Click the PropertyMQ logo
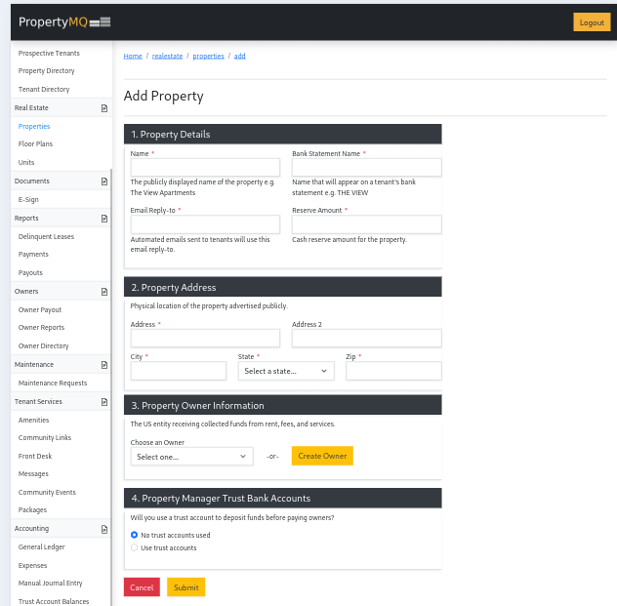The image size is (617, 606). 64,21
